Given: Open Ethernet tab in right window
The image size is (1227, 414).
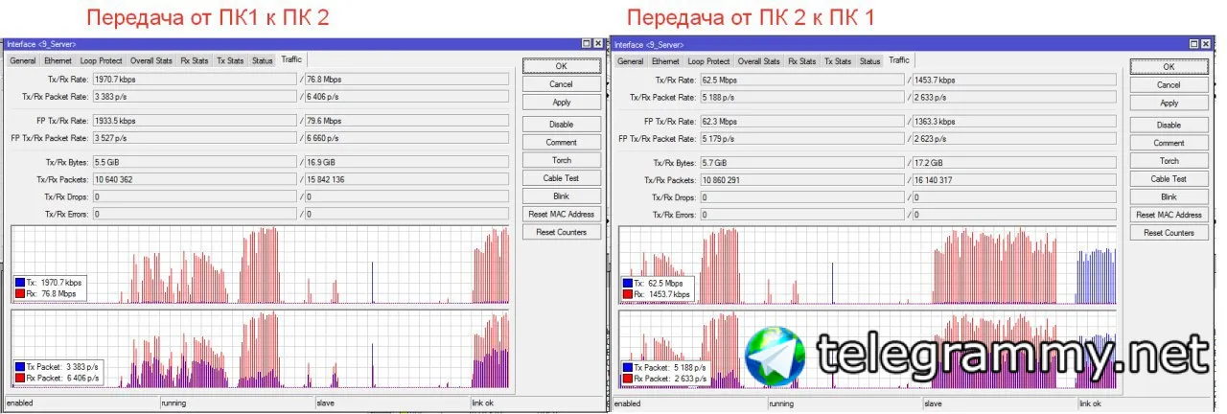Looking at the screenshot, I should click(x=665, y=61).
